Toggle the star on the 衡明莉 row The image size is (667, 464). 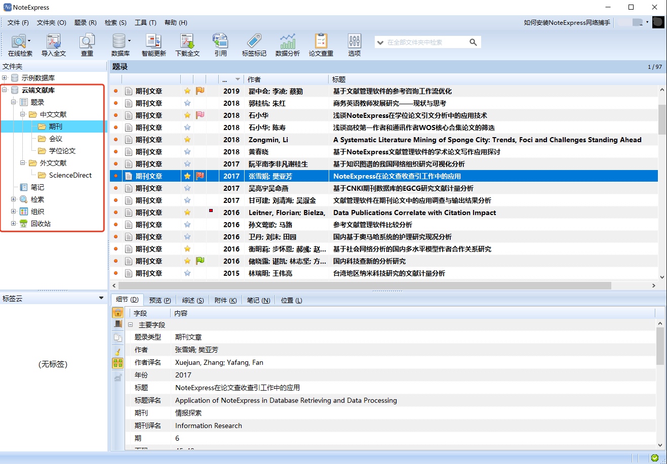point(187,249)
